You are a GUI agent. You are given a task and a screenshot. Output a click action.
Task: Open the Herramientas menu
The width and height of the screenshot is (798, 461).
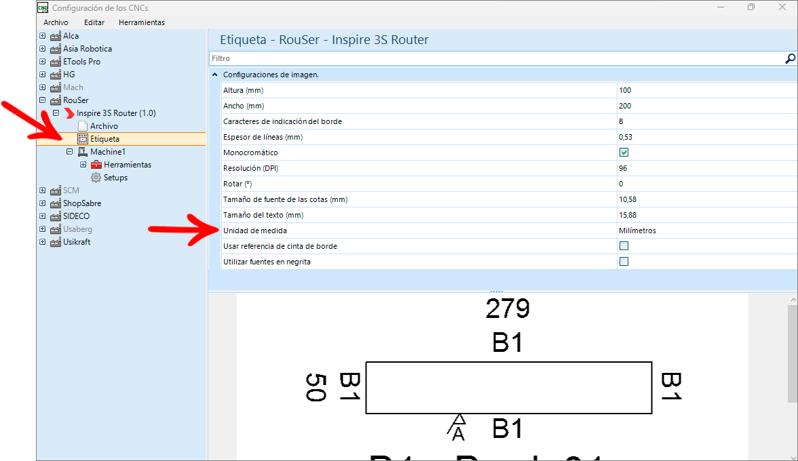click(141, 22)
